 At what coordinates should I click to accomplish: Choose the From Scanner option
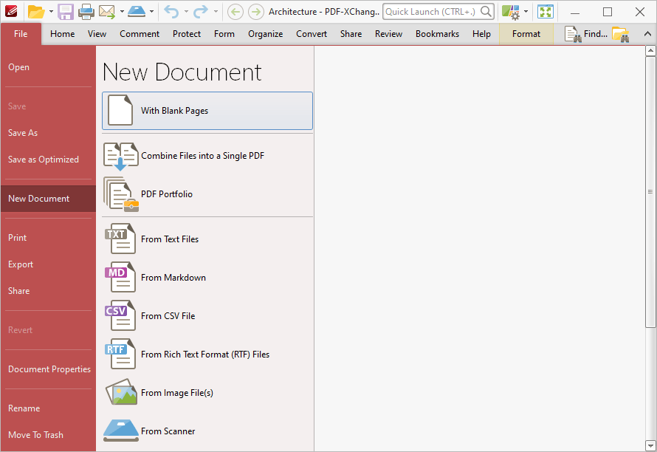(207, 431)
